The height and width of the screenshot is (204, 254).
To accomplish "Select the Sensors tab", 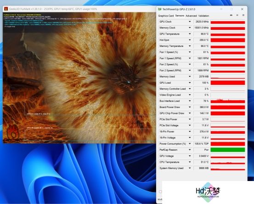I will (x=180, y=16).
